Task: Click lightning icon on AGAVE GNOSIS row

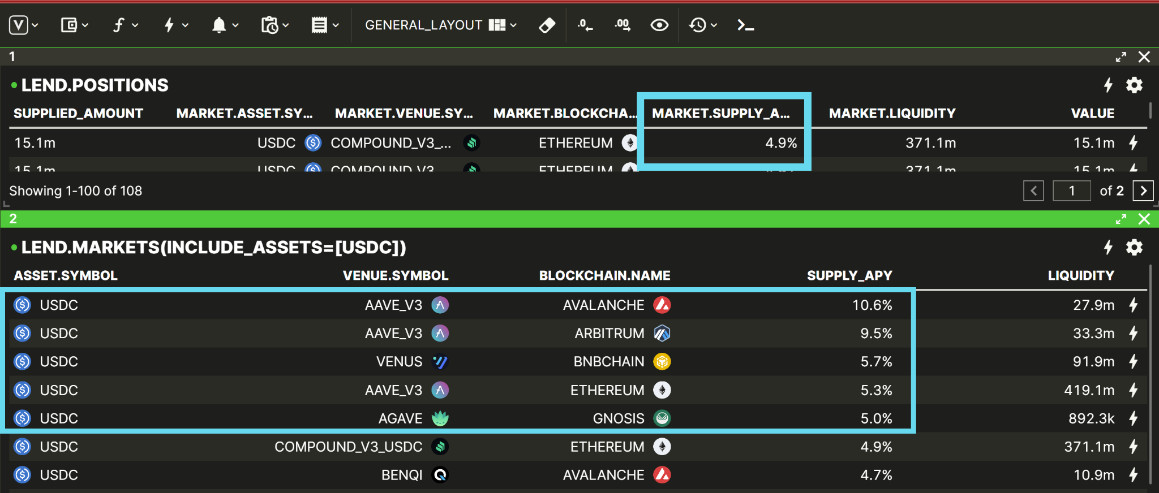Action: click(1133, 418)
